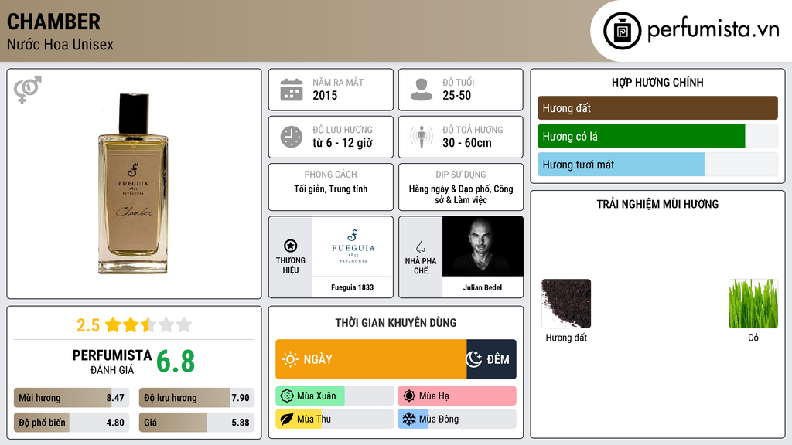Click the last grey rating star
Screen dimensions: 792x445
tap(184, 324)
